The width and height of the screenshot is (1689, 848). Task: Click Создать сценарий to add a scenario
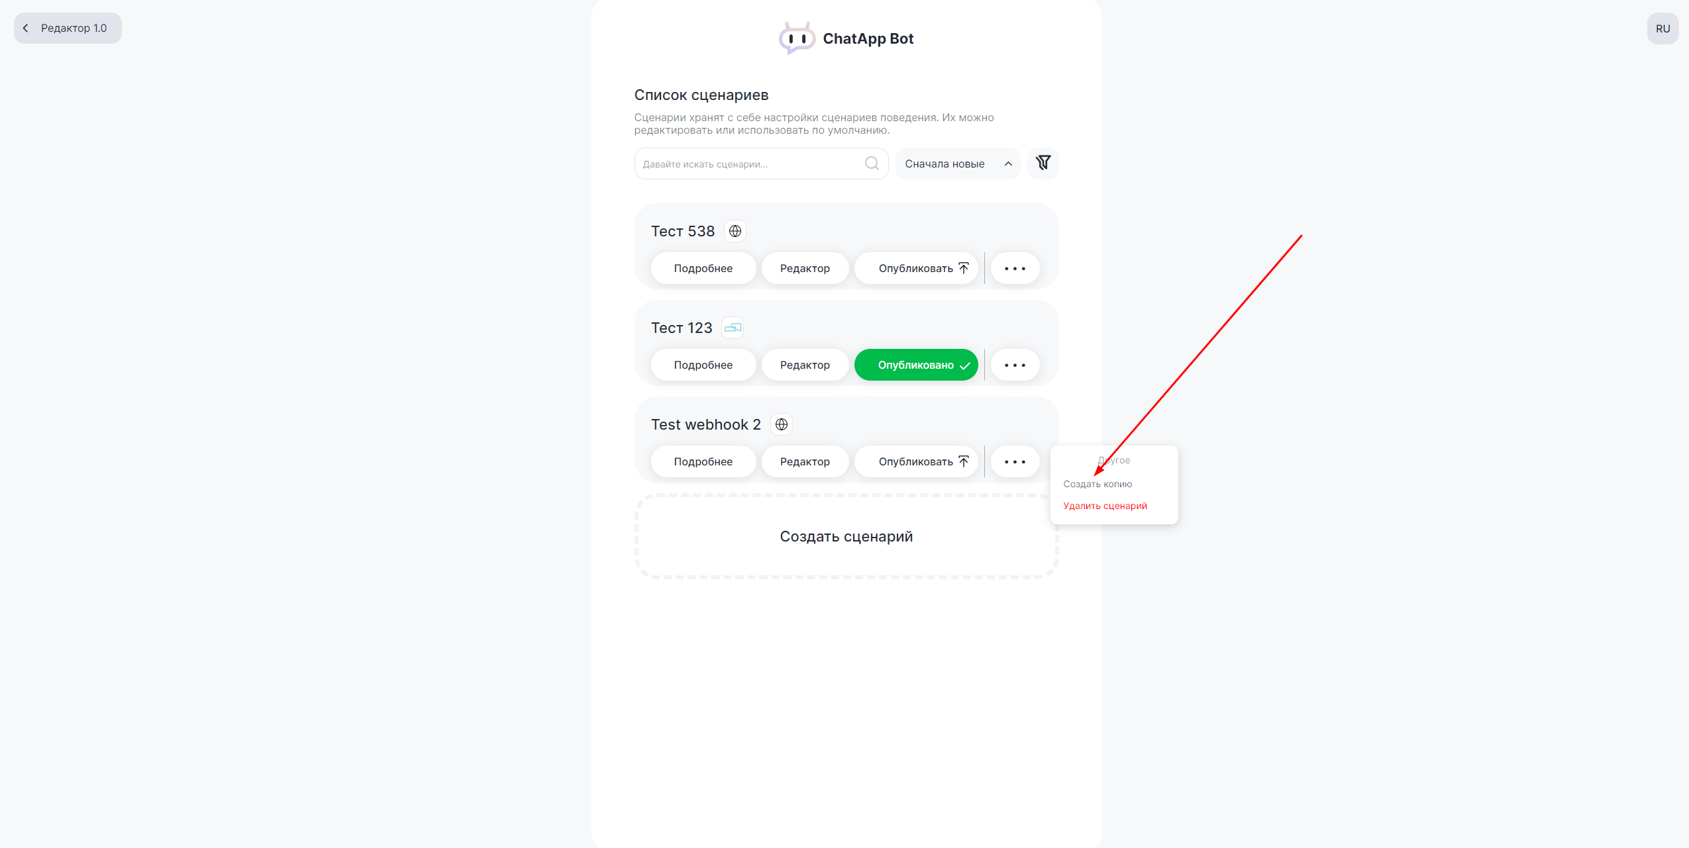point(846,536)
